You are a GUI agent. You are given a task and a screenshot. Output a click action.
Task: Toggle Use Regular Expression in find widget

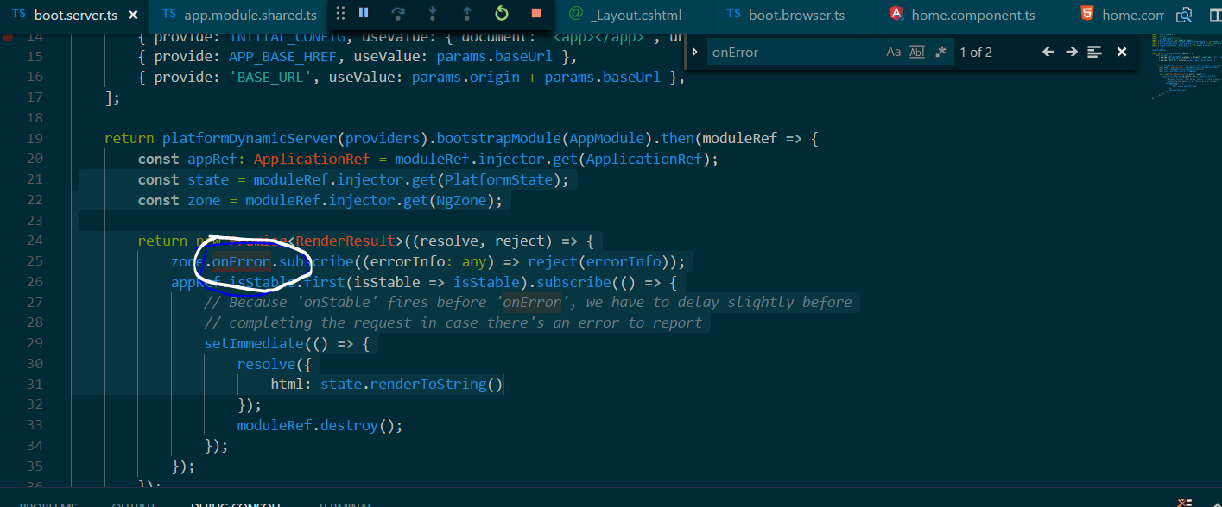(940, 52)
